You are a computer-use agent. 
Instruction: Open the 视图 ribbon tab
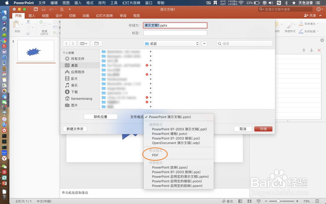[x=136, y=16]
